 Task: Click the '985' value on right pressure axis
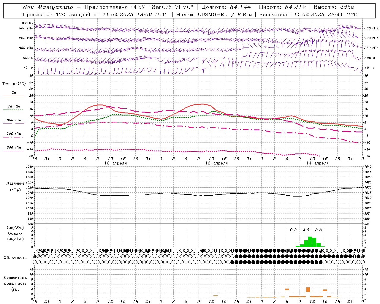[368, 224]
